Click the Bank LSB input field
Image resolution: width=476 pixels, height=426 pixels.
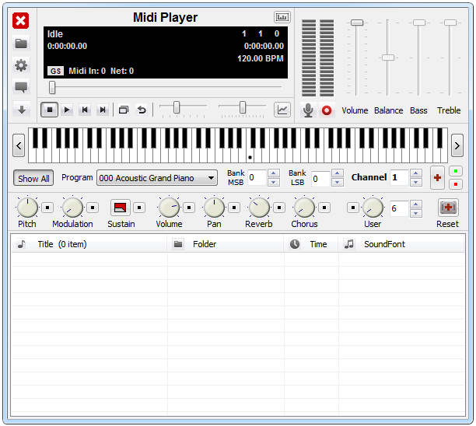pos(320,179)
